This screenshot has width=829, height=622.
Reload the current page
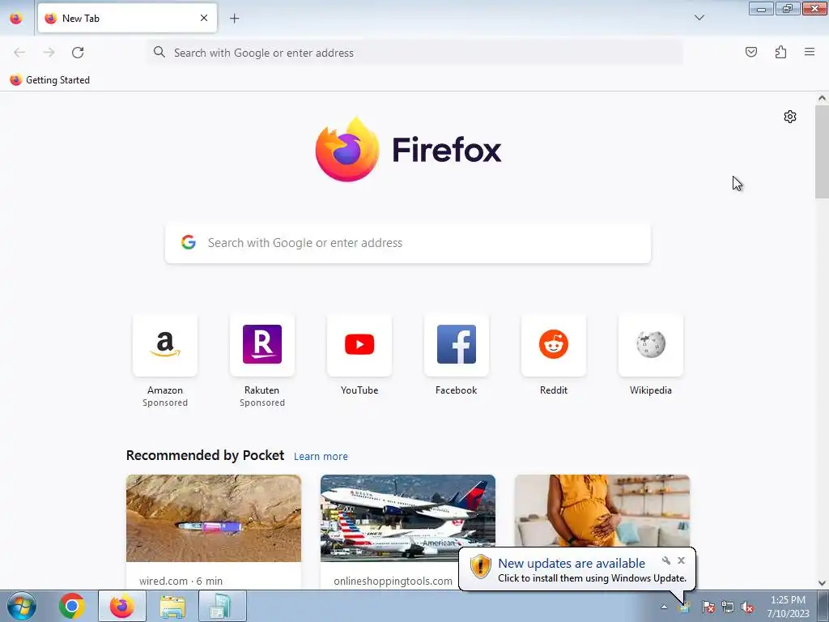tap(78, 53)
